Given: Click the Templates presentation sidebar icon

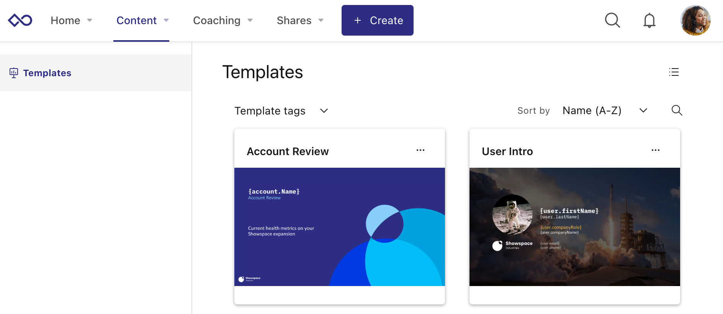Looking at the screenshot, I should click(x=14, y=73).
